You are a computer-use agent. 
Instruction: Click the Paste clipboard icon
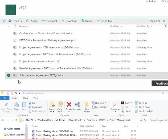[24, 104]
